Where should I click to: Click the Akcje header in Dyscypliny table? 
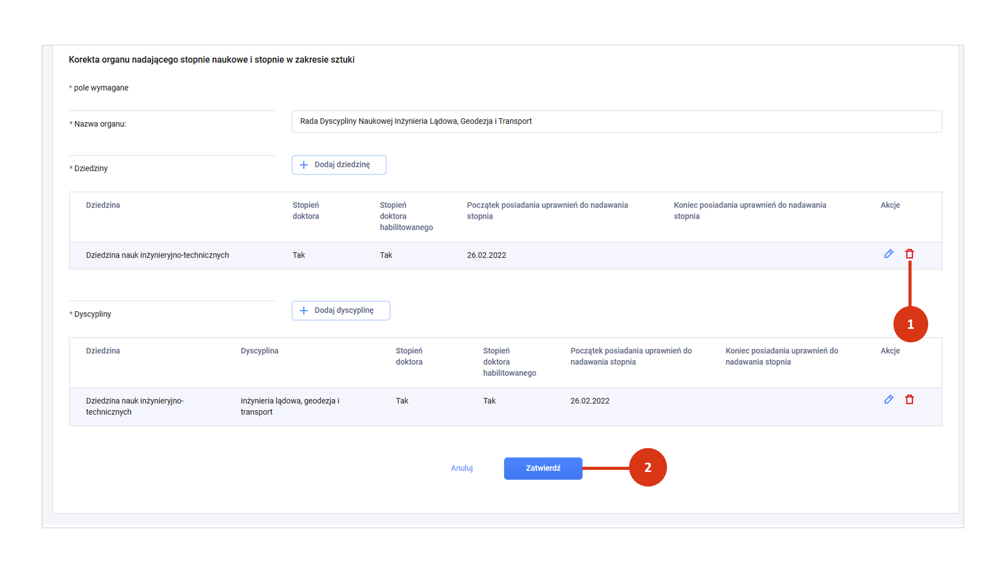(890, 351)
